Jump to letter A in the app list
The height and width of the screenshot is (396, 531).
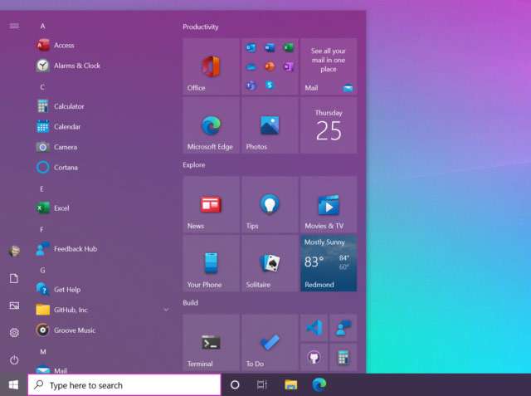pos(42,26)
